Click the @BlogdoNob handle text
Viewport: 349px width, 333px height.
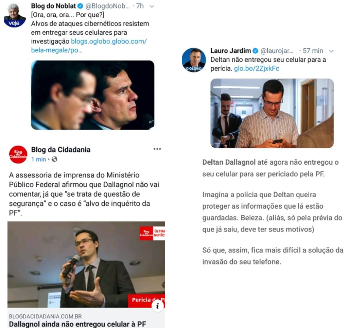point(107,6)
